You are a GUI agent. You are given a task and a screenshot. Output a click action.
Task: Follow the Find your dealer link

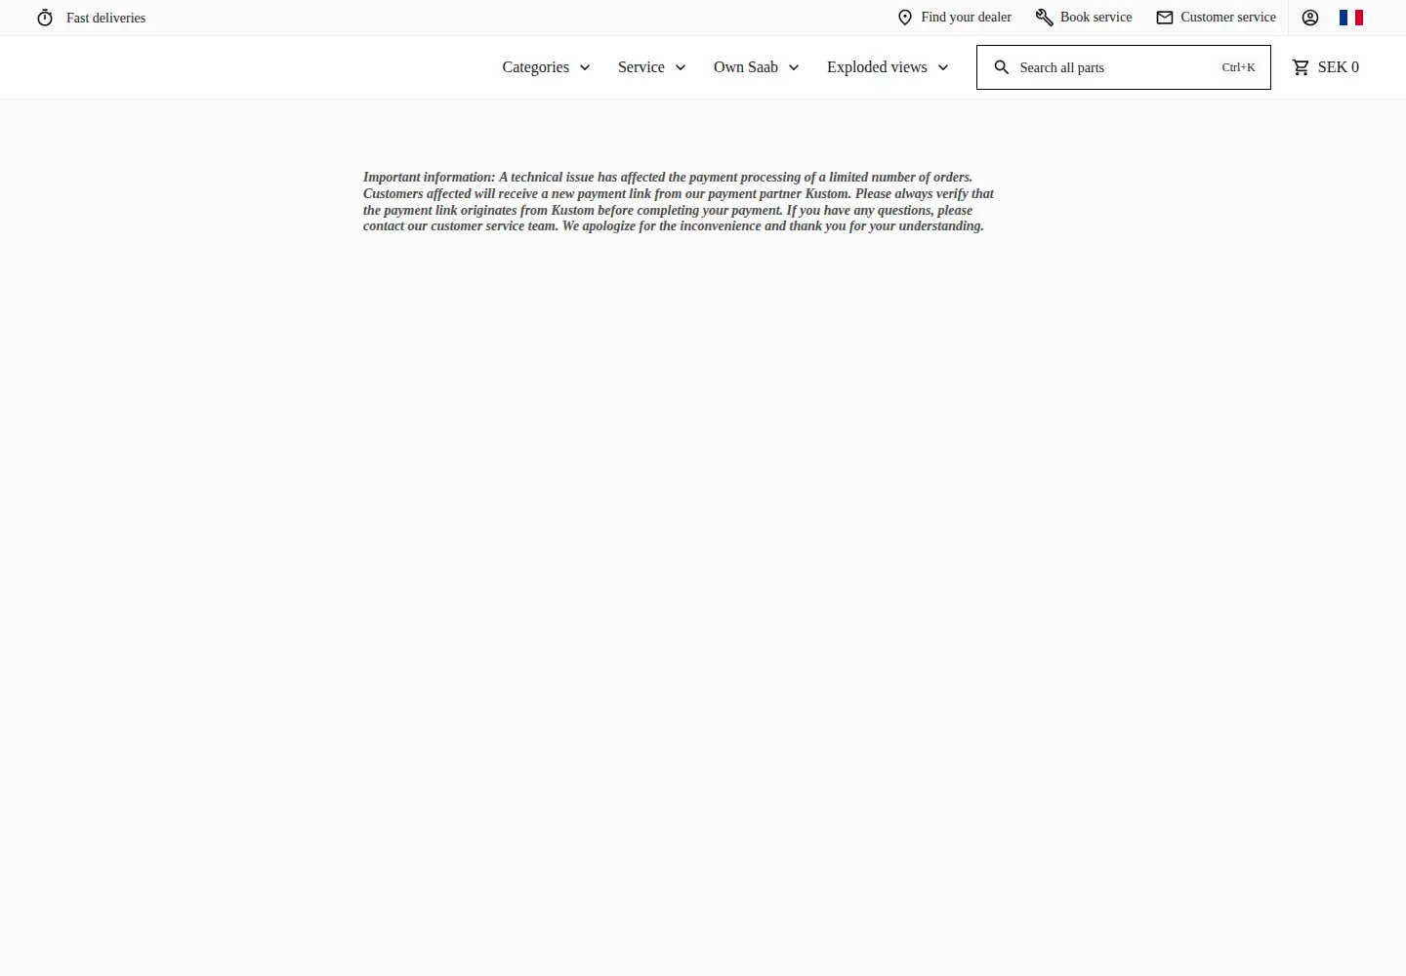967,18
